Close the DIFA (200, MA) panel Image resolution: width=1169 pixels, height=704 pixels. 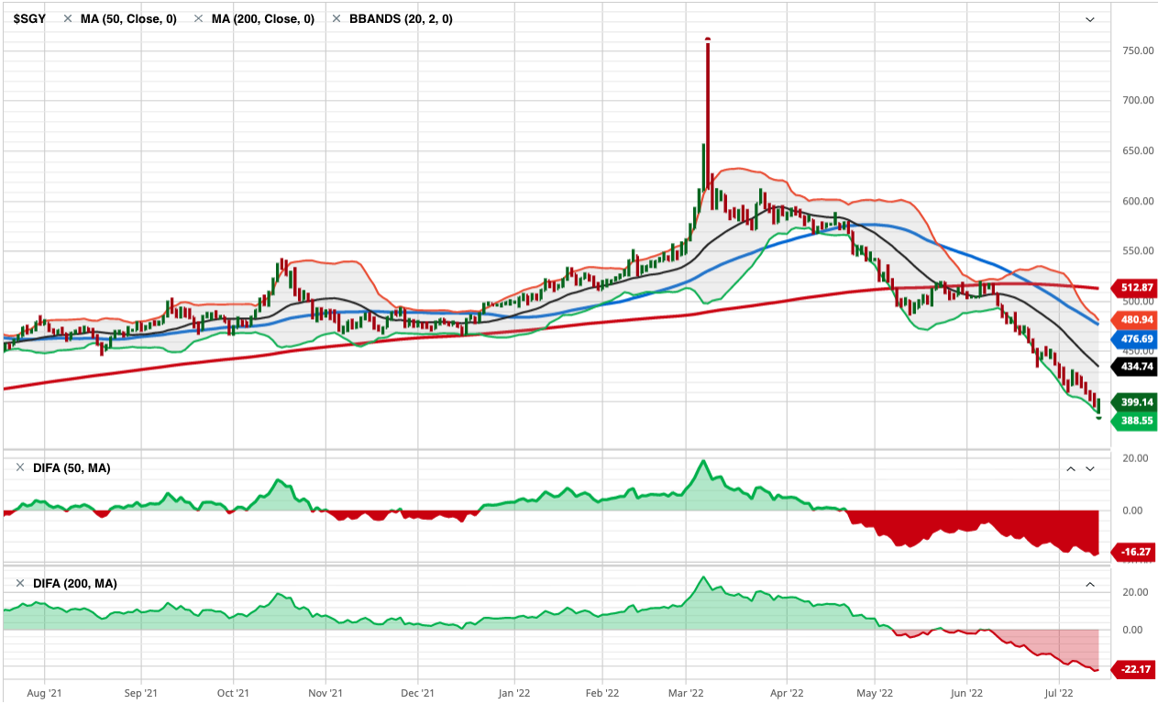coord(20,583)
